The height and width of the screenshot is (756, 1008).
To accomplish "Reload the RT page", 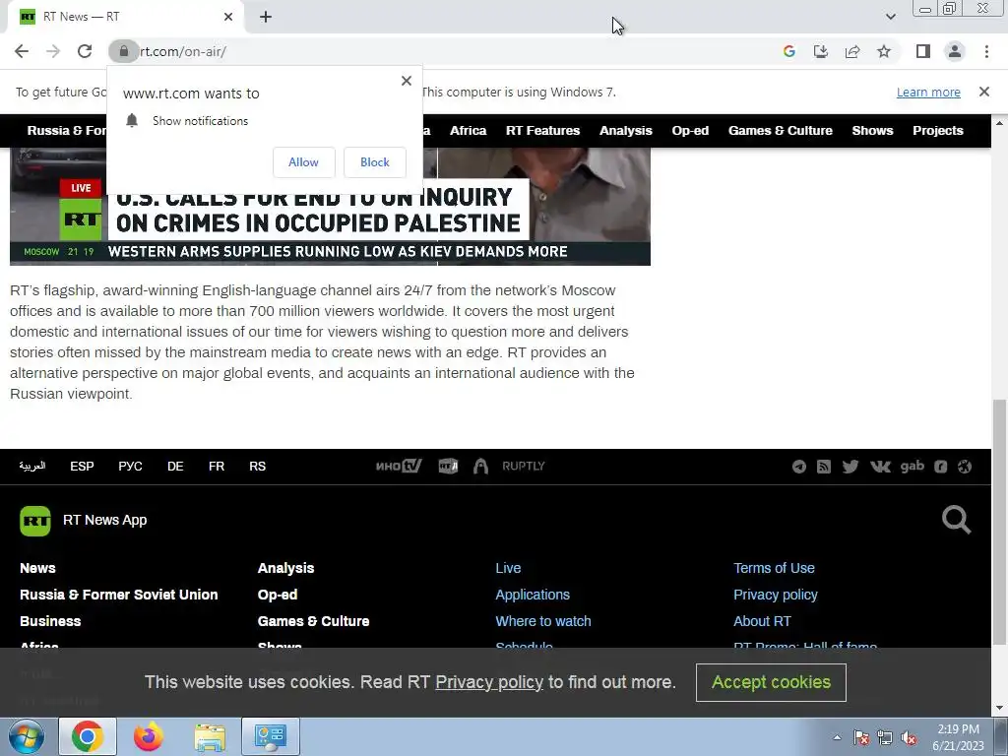I will click(x=85, y=51).
